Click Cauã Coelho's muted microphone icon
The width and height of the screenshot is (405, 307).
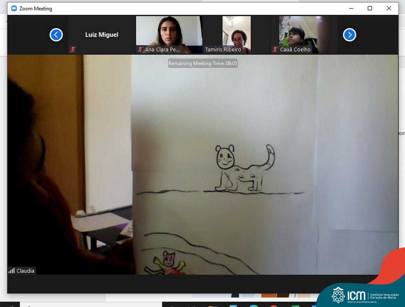pos(275,49)
